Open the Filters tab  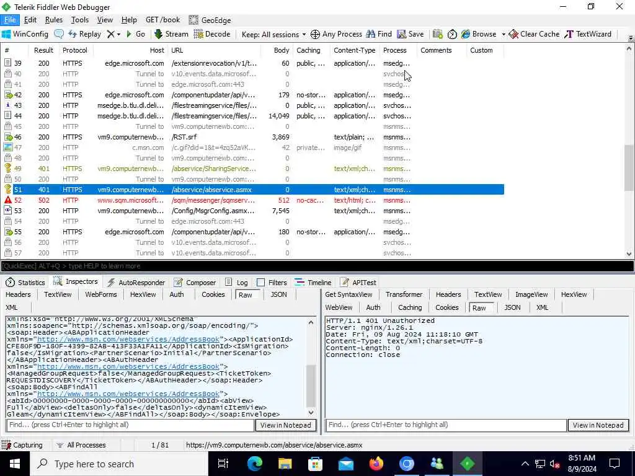pos(272,283)
